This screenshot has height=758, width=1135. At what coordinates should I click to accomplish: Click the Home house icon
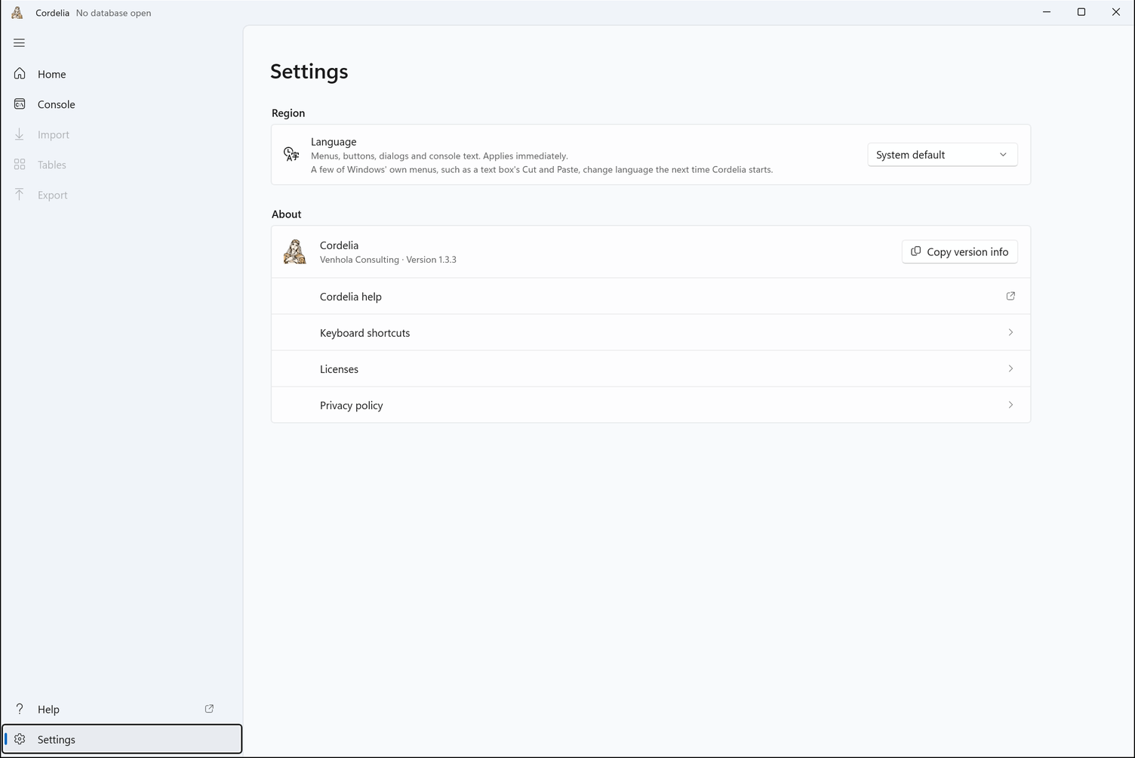click(x=20, y=73)
